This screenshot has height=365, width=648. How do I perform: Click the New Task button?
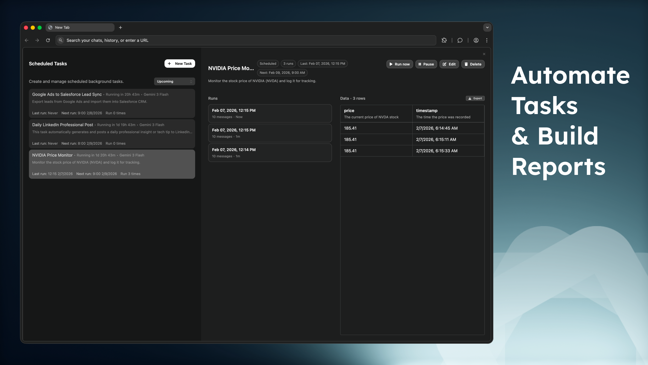pyautogui.click(x=180, y=63)
